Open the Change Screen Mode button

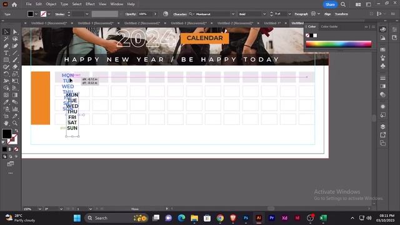coord(11,164)
